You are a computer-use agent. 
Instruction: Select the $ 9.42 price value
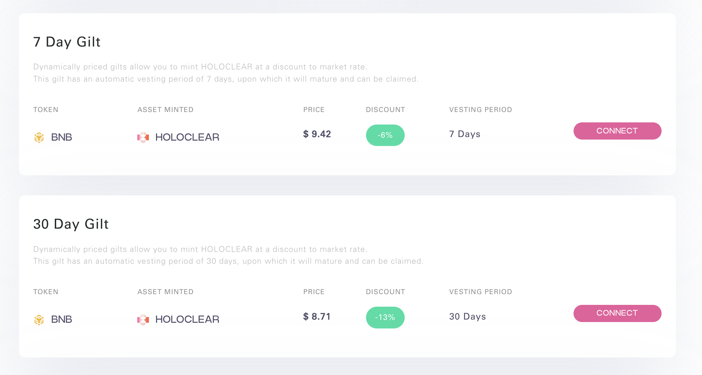coord(317,134)
